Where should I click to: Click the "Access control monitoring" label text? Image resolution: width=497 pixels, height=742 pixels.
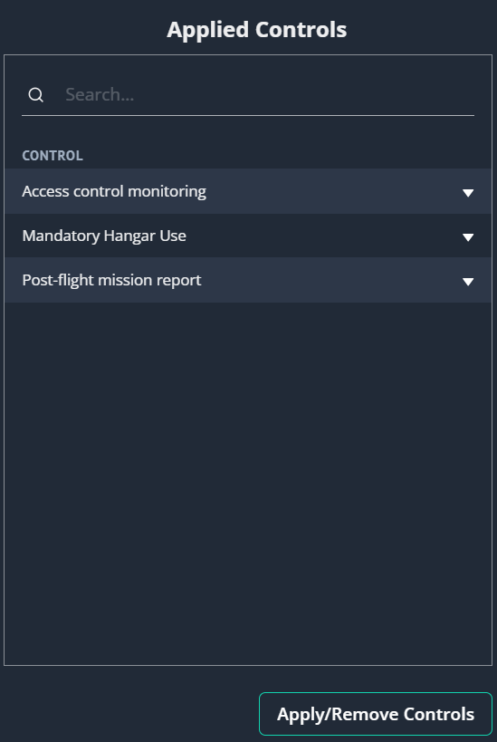point(114,192)
